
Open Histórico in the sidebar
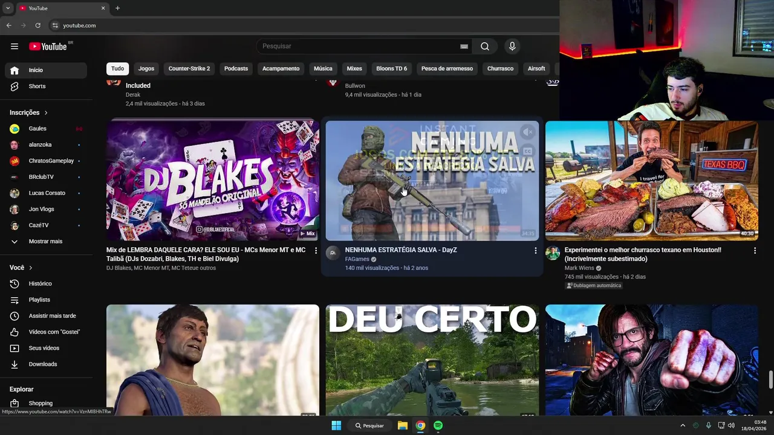[46, 283]
